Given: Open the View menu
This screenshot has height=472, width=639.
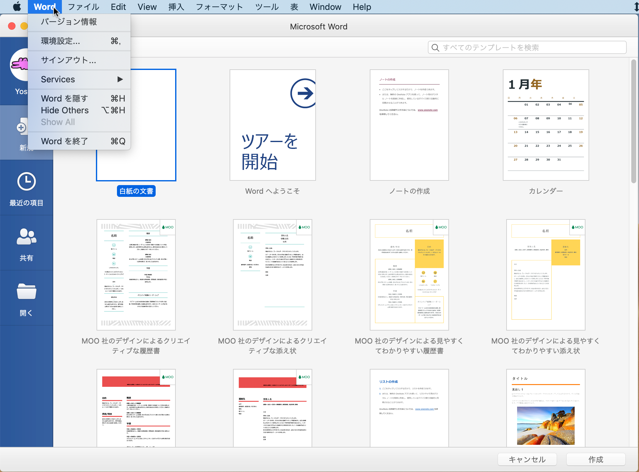Looking at the screenshot, I should [147, 7].
